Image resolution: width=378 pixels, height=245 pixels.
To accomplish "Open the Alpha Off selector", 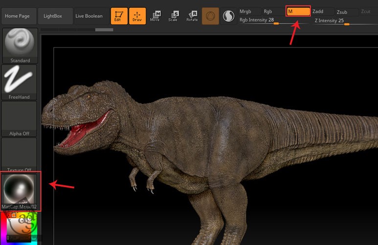I will click(x=19, y=118).
